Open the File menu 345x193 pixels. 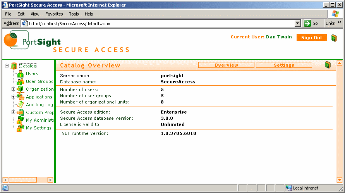[8, 14]
